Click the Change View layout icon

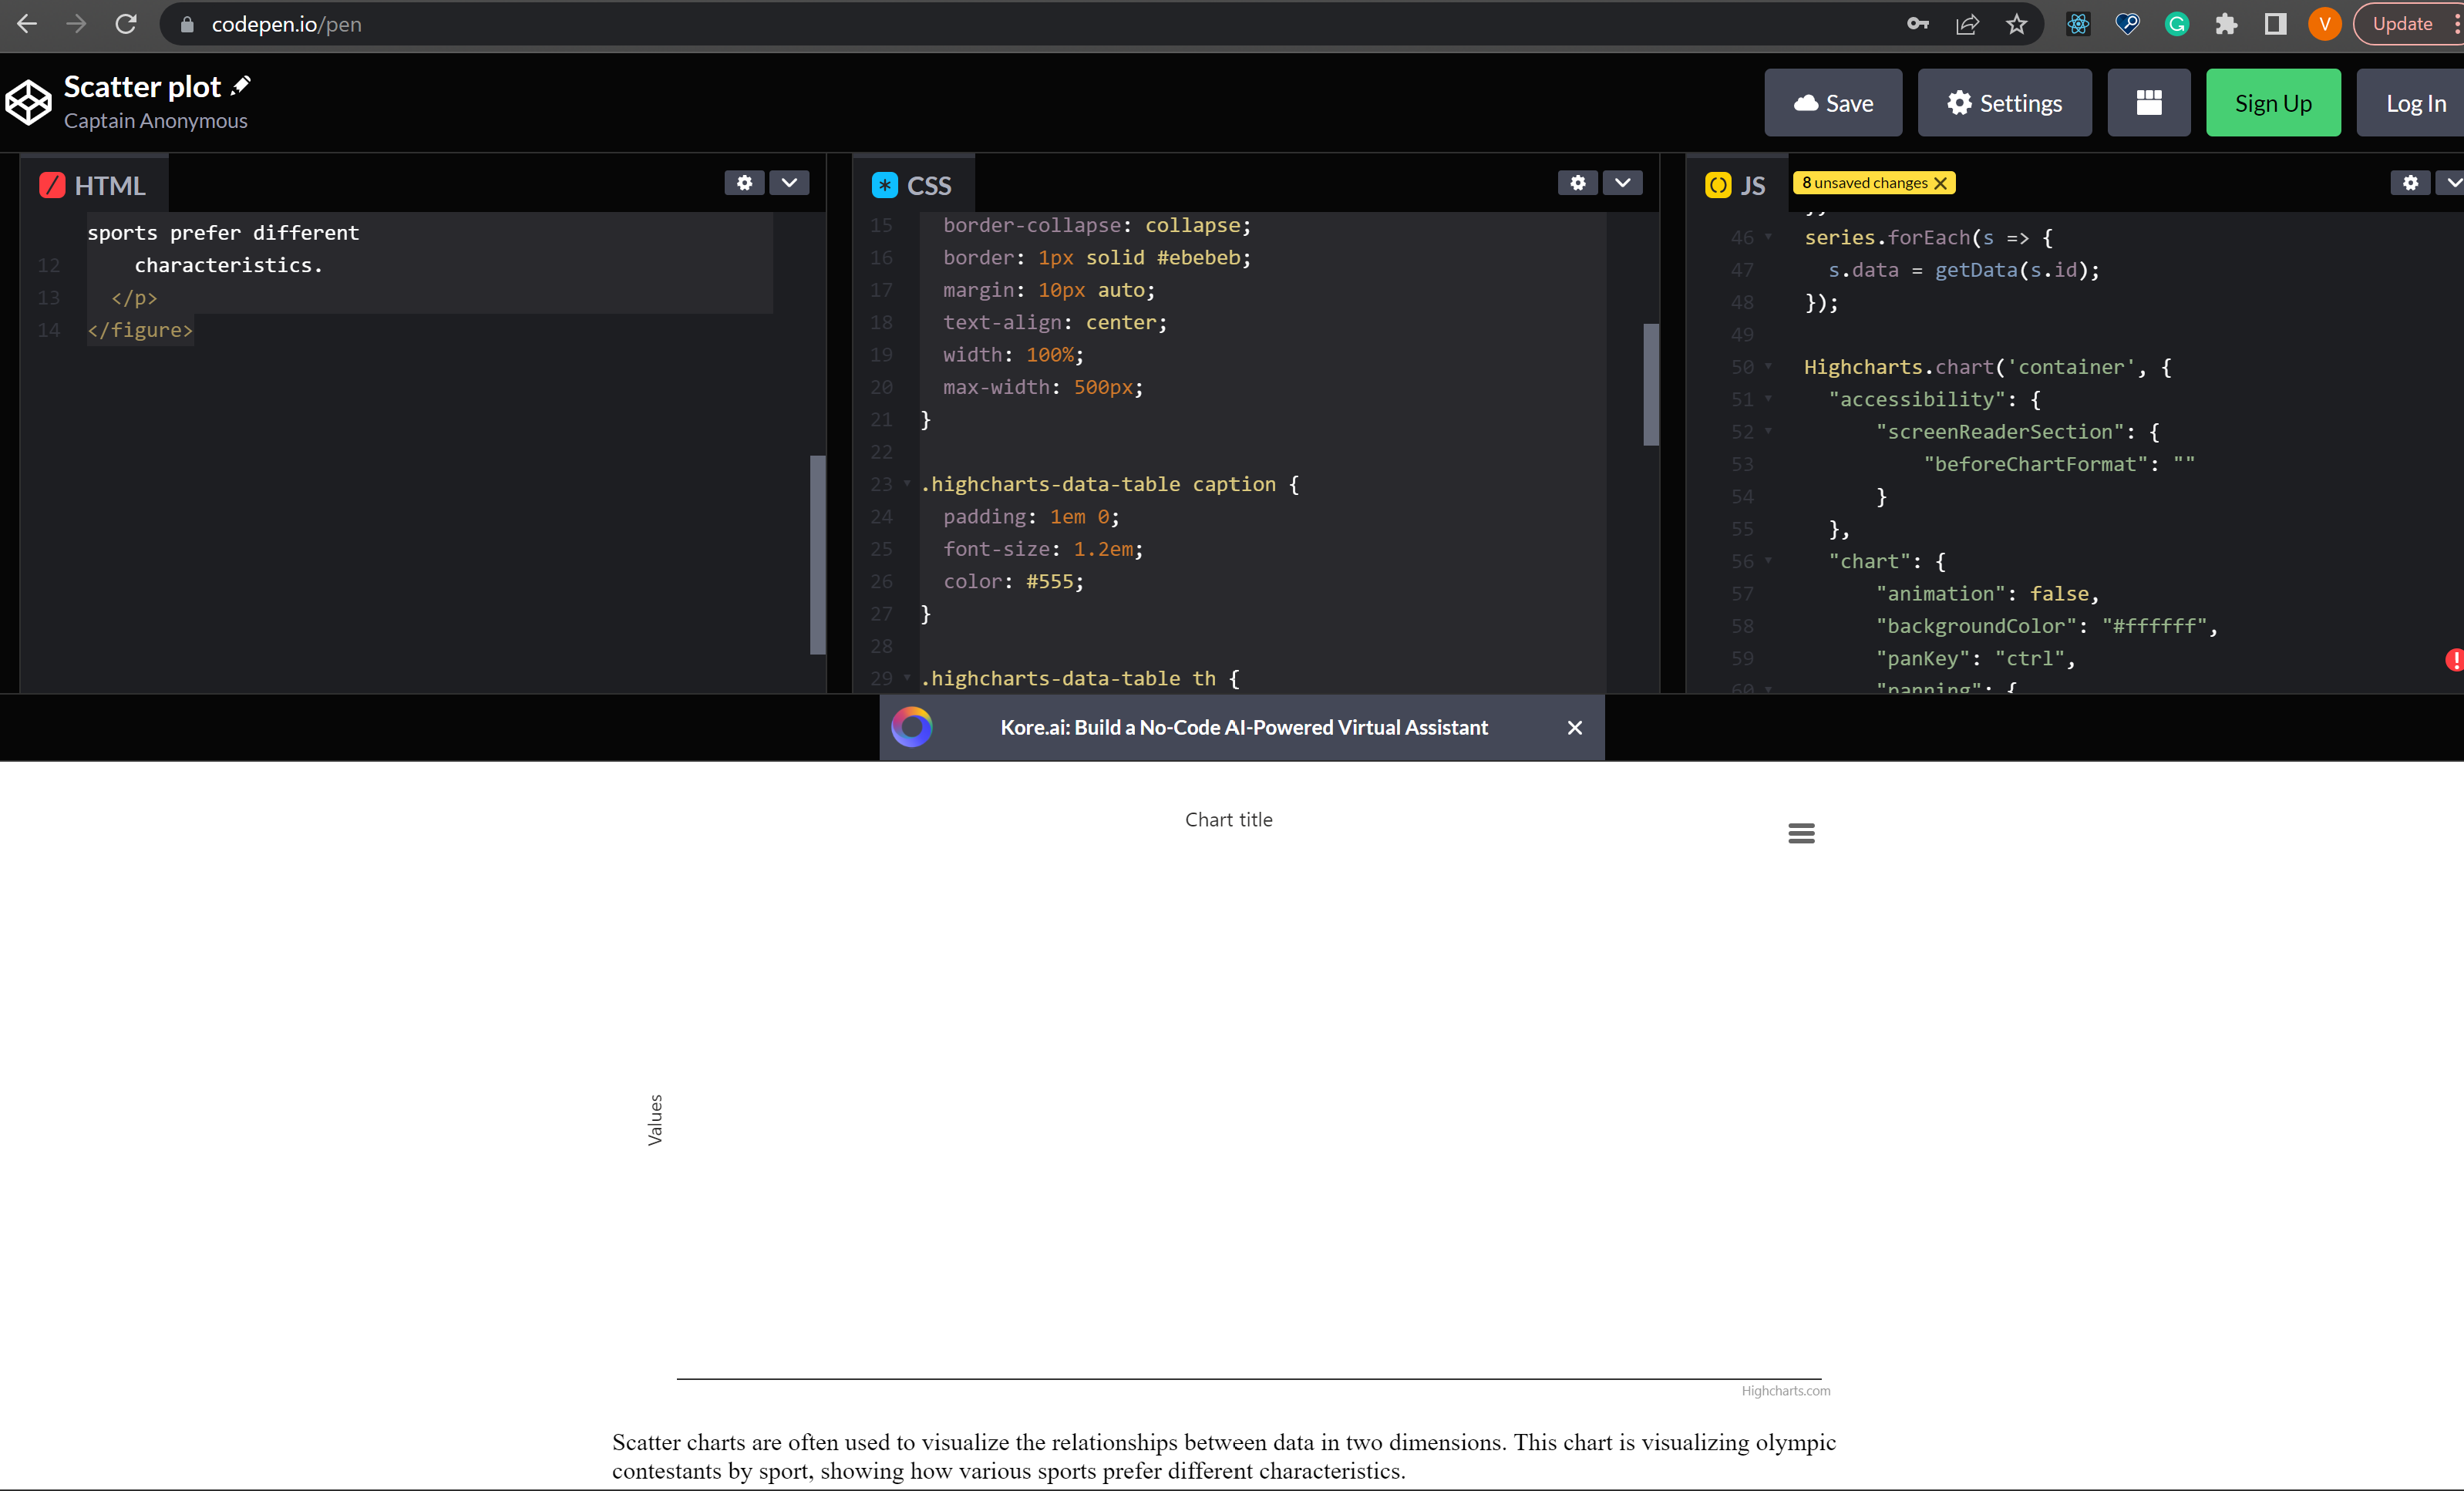[x=2148, y=102]
